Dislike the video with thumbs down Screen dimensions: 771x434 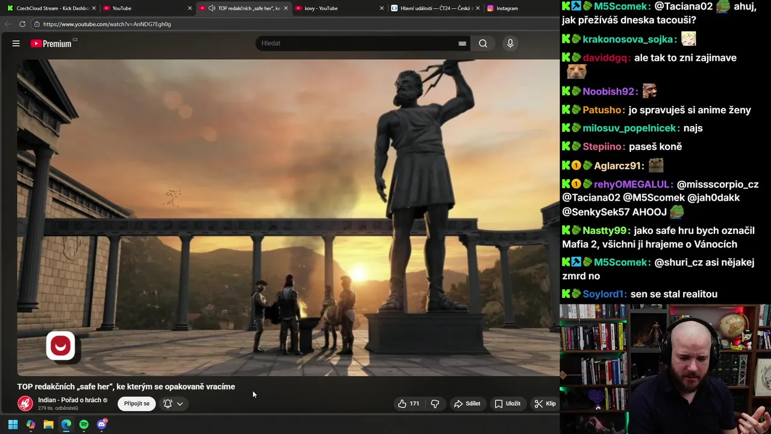[435, 404]
